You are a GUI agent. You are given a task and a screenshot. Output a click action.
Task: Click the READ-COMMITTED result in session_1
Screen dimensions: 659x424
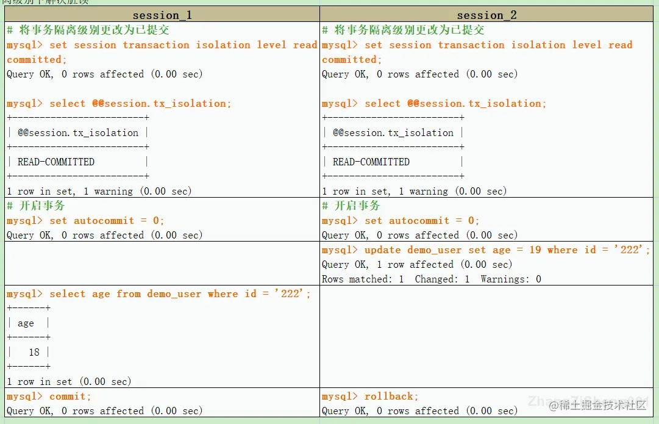coord(55,162)
